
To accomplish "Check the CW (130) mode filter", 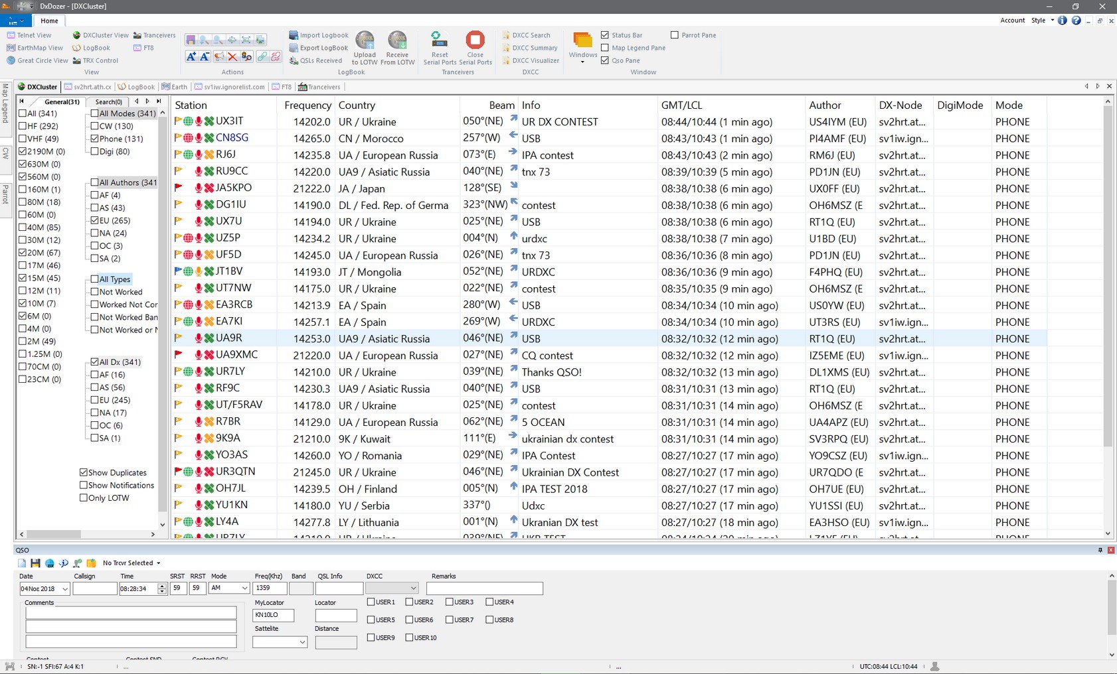I will (95, 126).
